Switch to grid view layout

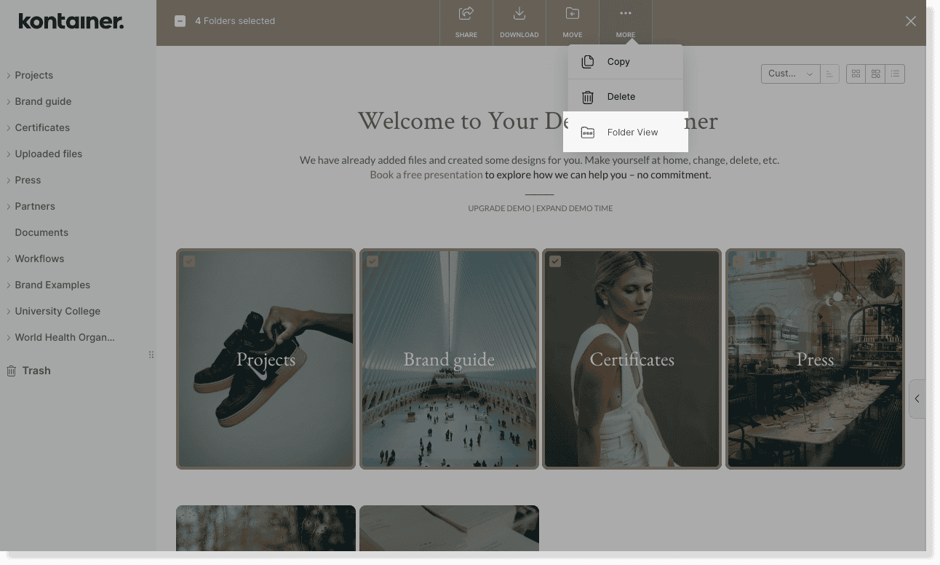pyautogui.click(x=856, y=74)
